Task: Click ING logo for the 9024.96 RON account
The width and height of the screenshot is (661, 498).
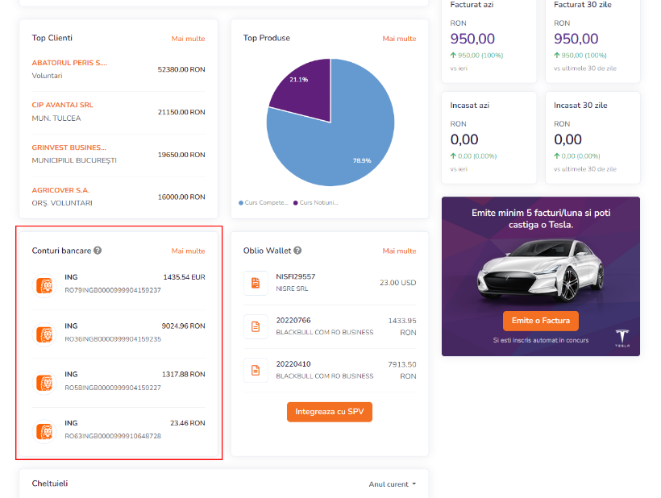Action: tap(44, 334)
